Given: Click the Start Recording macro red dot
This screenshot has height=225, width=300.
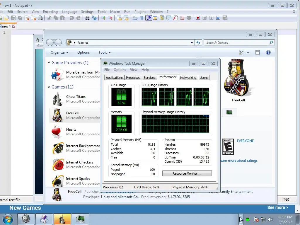Looking at the screenshot, I should point(198,18).
